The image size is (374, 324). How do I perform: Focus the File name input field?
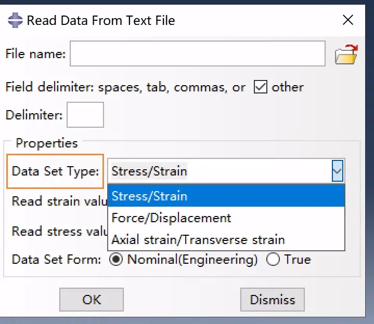click(x=198, y=53)
